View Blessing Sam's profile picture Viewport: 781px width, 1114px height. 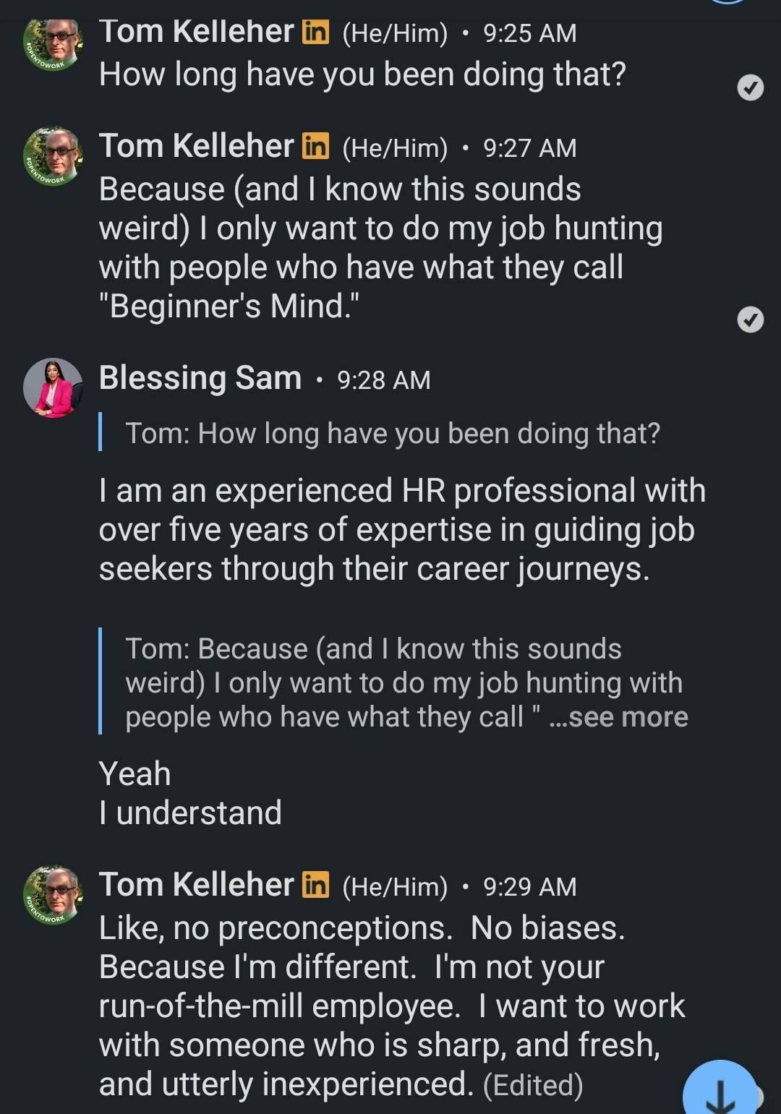tap(54, 388)
